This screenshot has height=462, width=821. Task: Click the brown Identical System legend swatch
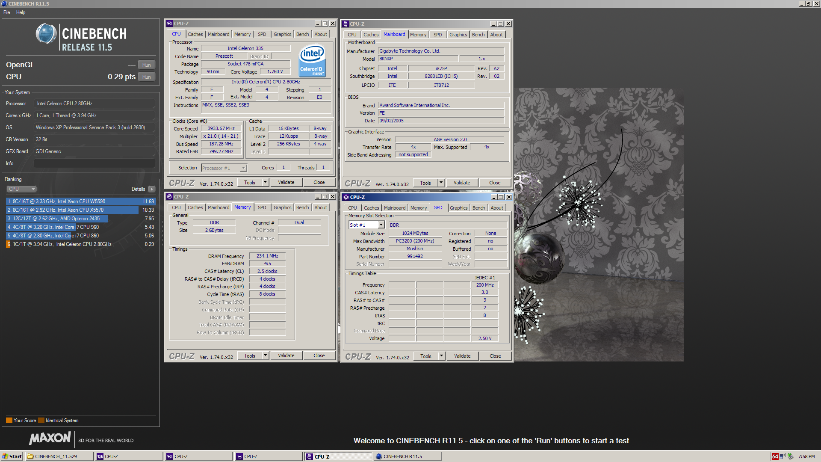(41, 421)
